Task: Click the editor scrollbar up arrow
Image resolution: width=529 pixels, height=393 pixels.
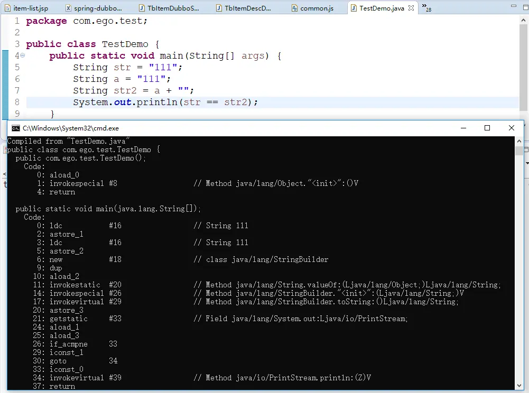Action: (x=524, y=20)
